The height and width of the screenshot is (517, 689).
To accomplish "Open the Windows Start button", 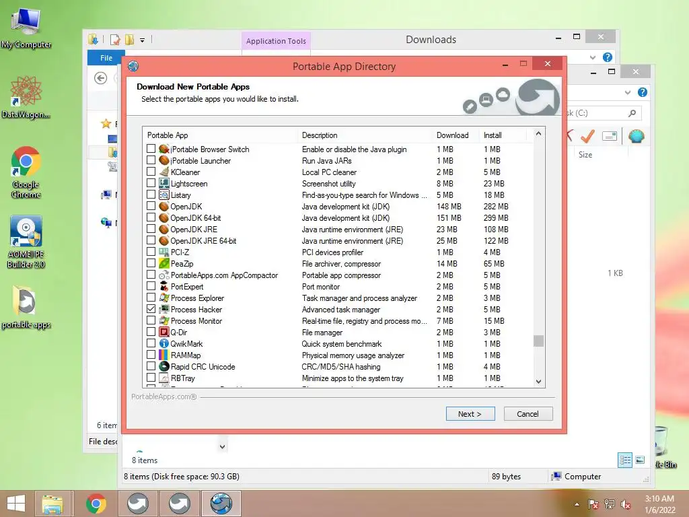I will 16,504.
